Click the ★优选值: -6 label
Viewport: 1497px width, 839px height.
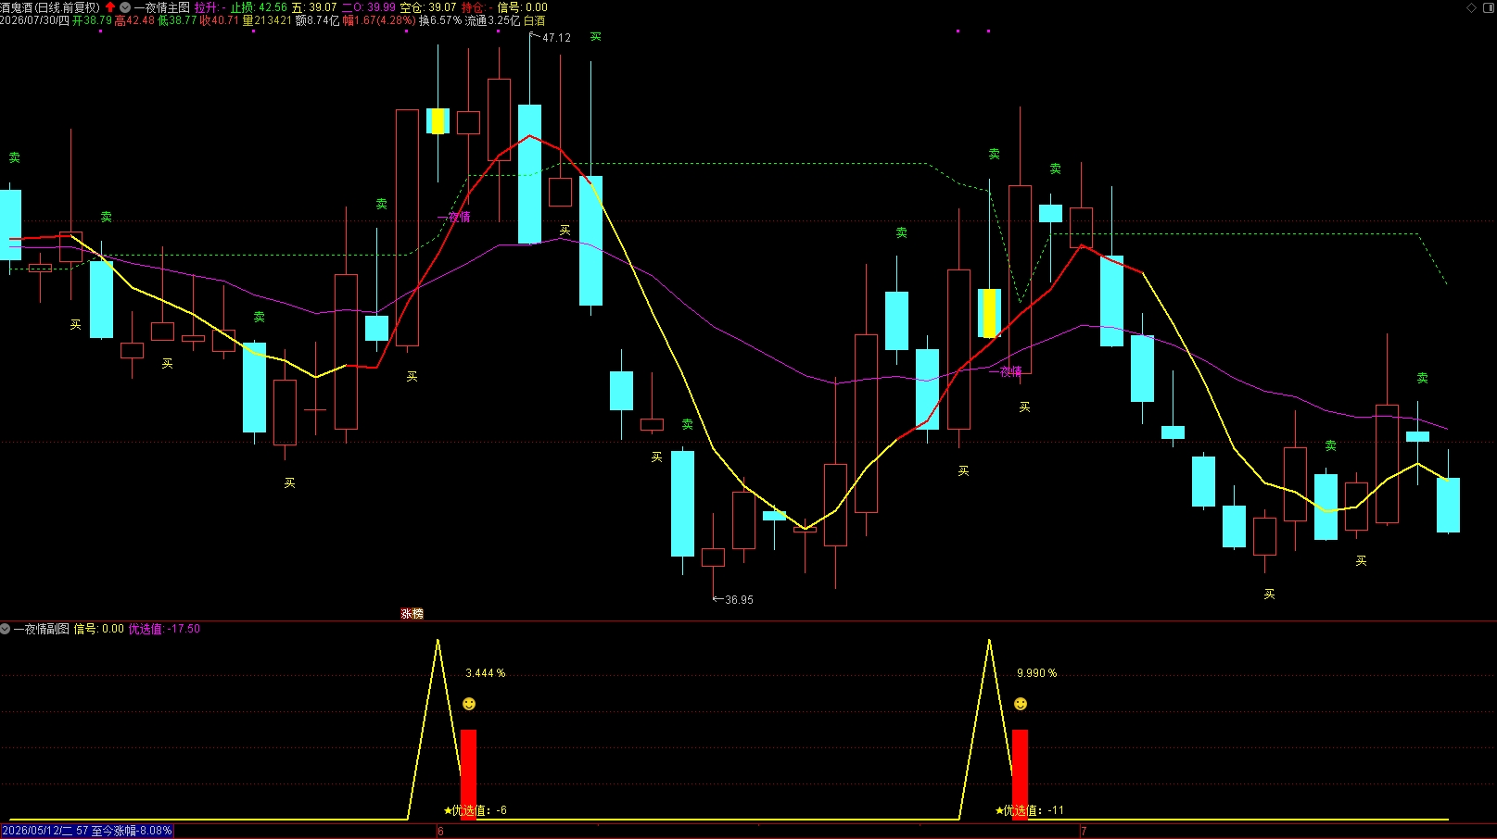point(476,810)
